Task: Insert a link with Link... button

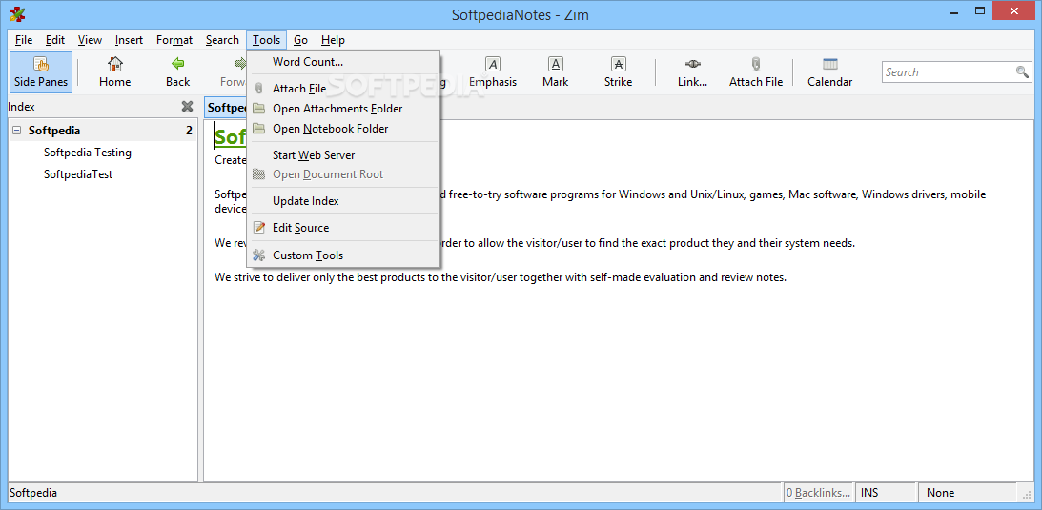Action: (x=692, y=72)
